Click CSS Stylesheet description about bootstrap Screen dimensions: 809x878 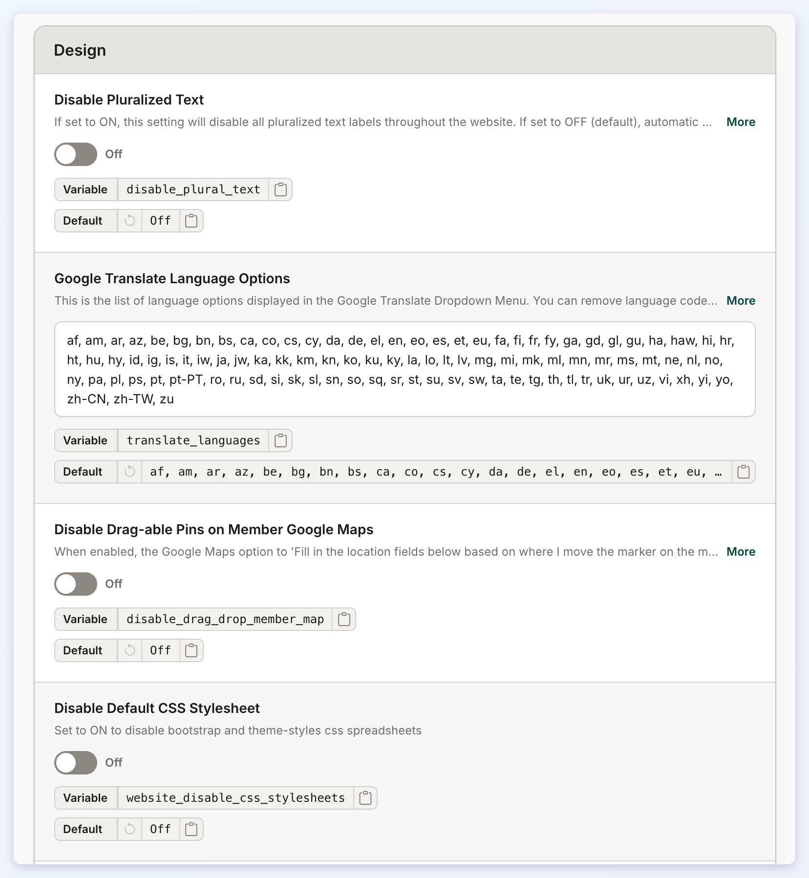238,731
